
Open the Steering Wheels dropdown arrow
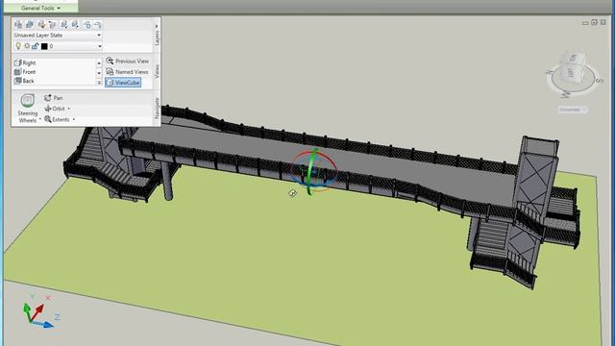[x=40, y=119]
